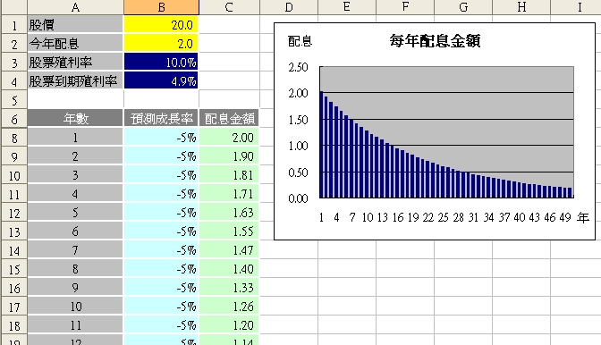Click the yield cell showing 10.0%
Screen dimensions: 601x345
coord(161,63)
